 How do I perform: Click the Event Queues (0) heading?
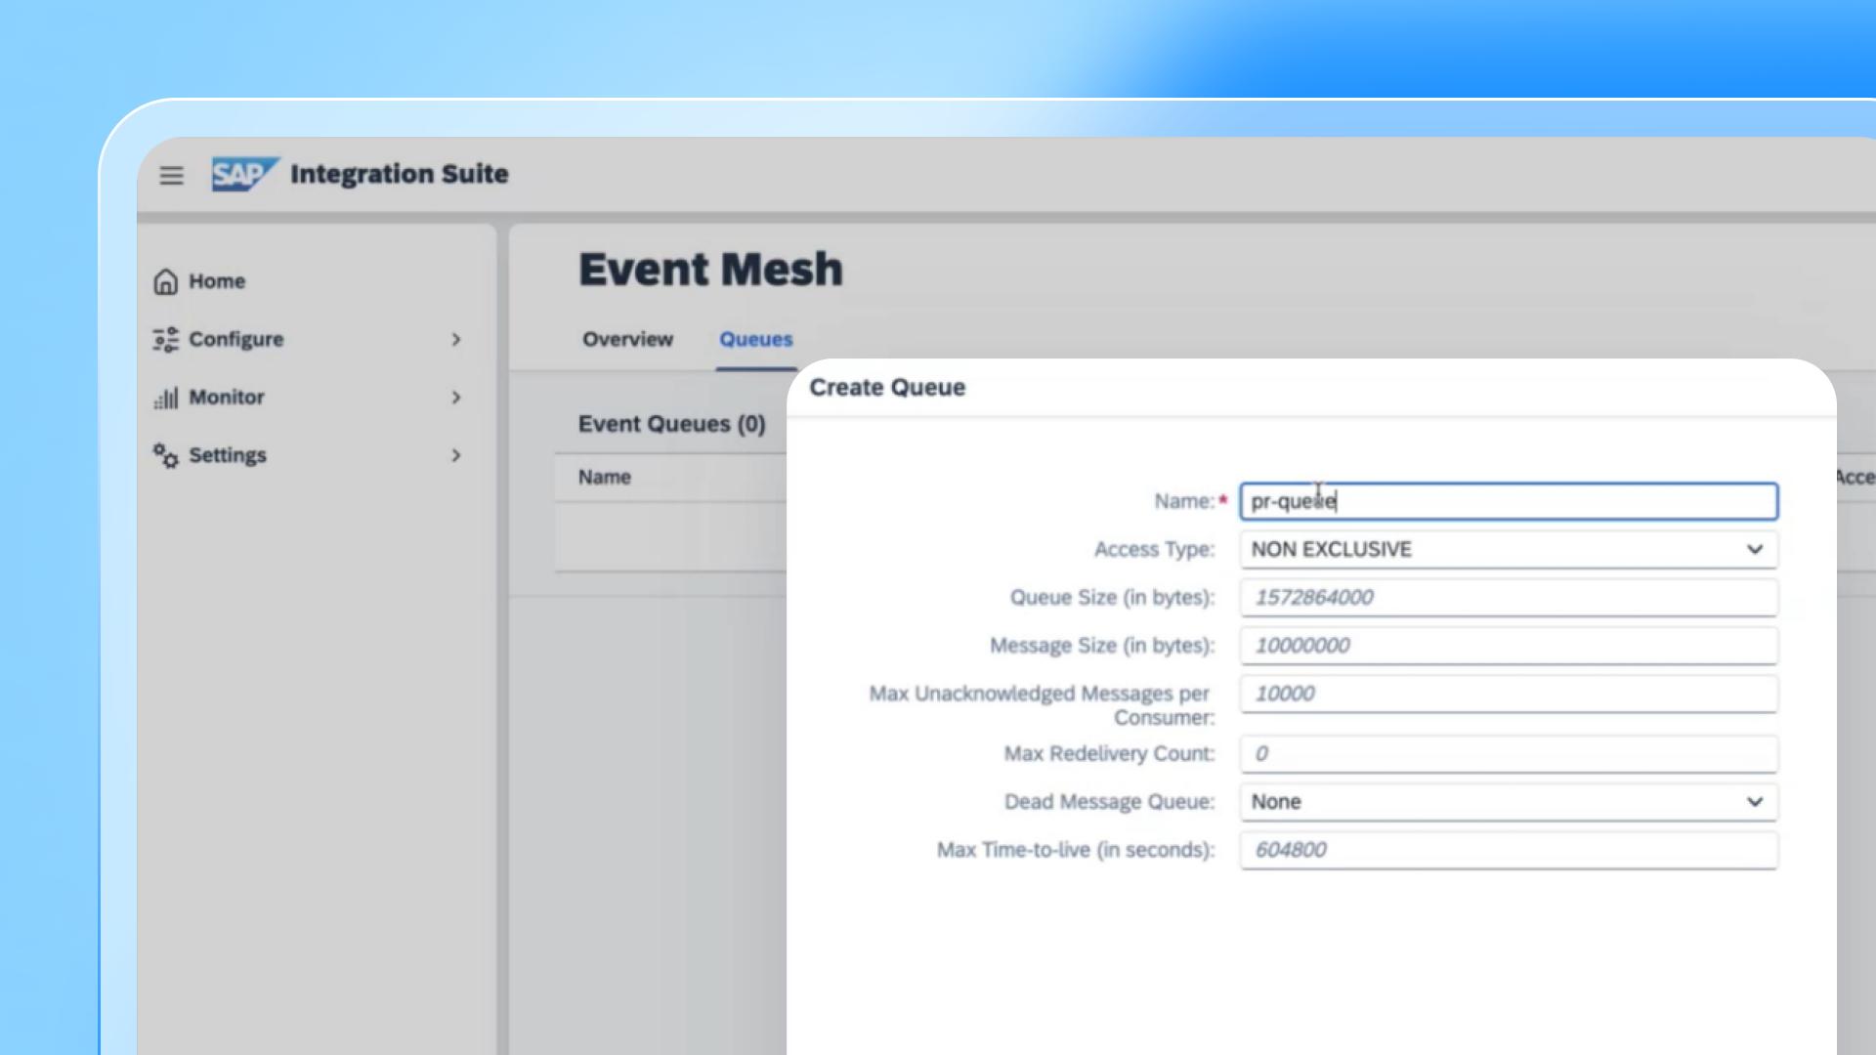671,424
